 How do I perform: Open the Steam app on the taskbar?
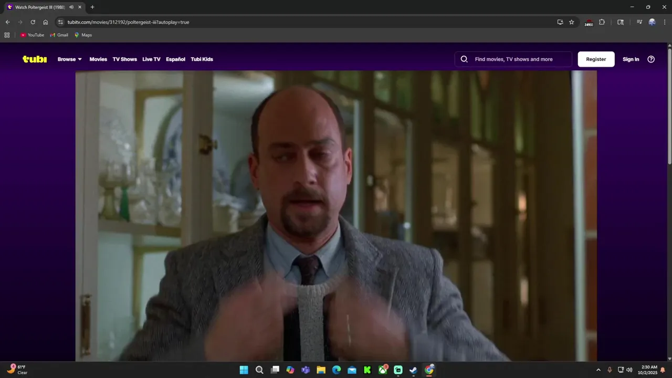tap(414, 370)
